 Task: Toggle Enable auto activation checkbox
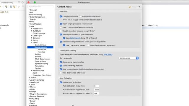pyautogui.click(x=61, y=82)
